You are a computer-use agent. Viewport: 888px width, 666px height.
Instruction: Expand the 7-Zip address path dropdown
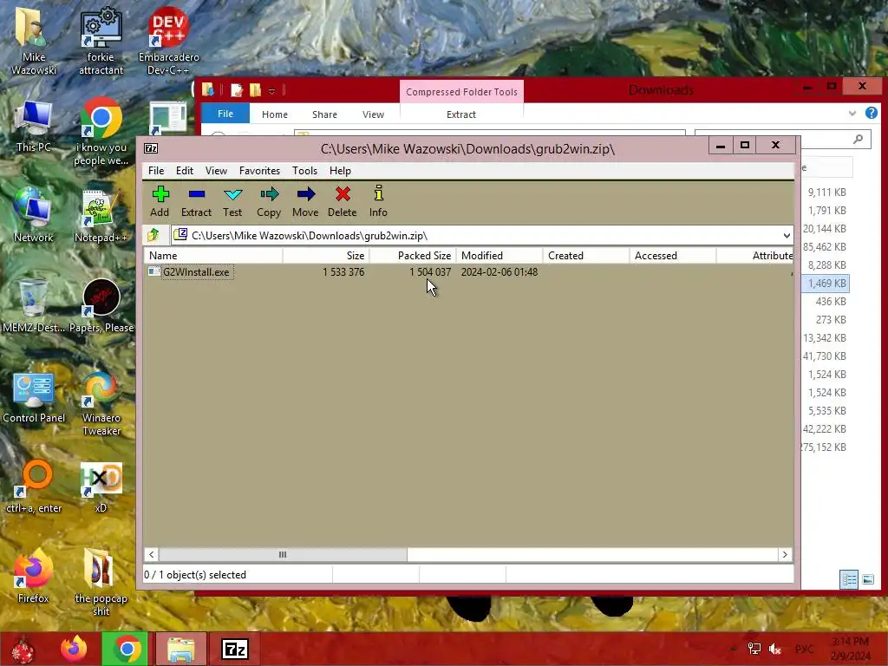click(787, 236)
